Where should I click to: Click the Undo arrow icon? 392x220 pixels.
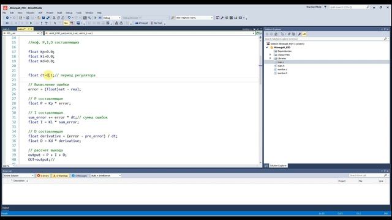(69, 18)
